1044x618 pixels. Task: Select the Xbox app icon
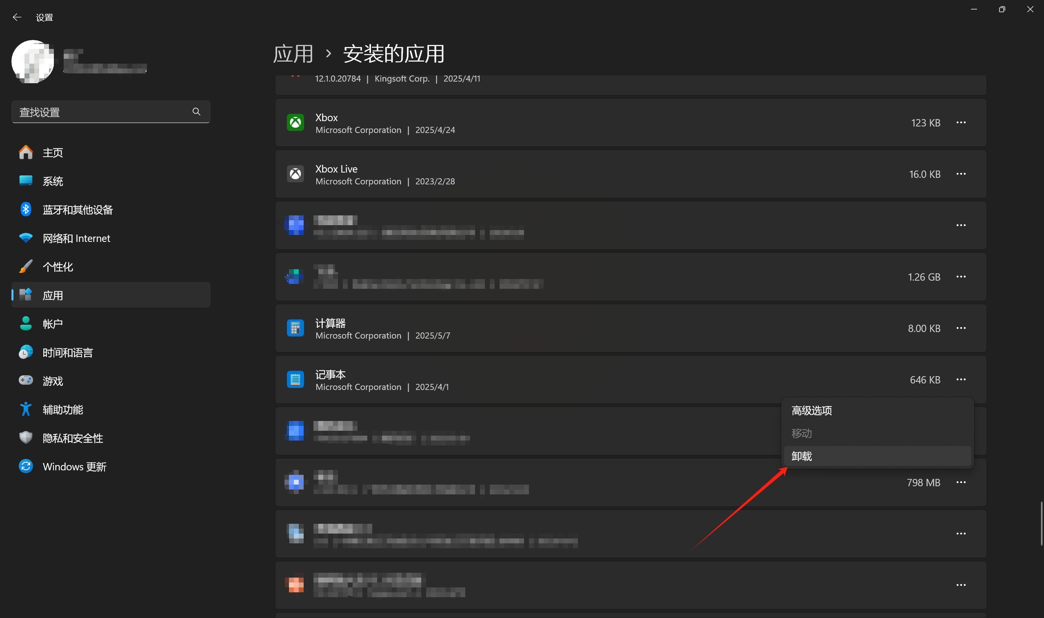[x=295, y=122]
